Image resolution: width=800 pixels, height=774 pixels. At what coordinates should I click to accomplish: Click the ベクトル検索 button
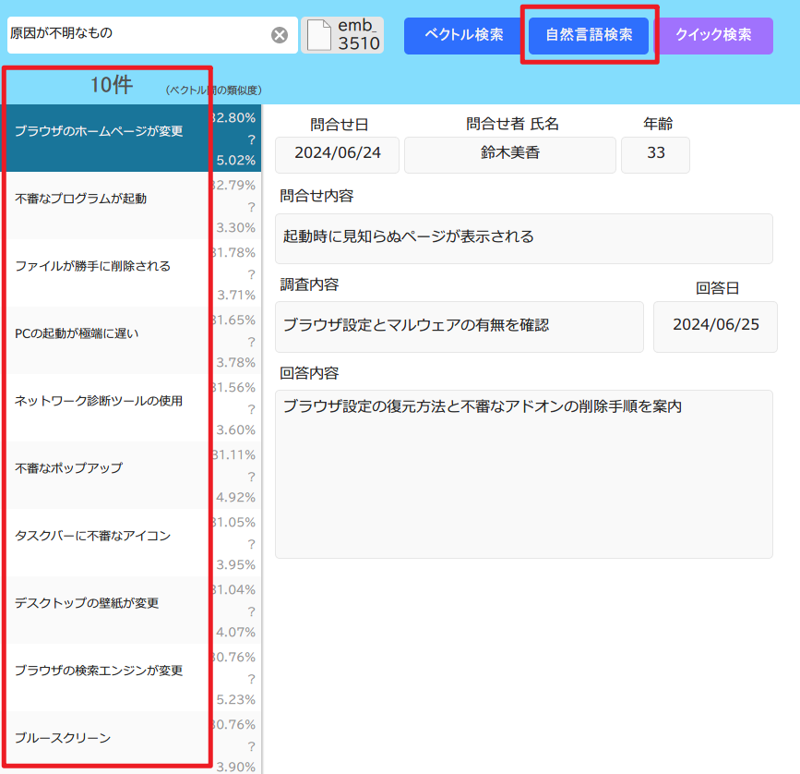[463, 35]
